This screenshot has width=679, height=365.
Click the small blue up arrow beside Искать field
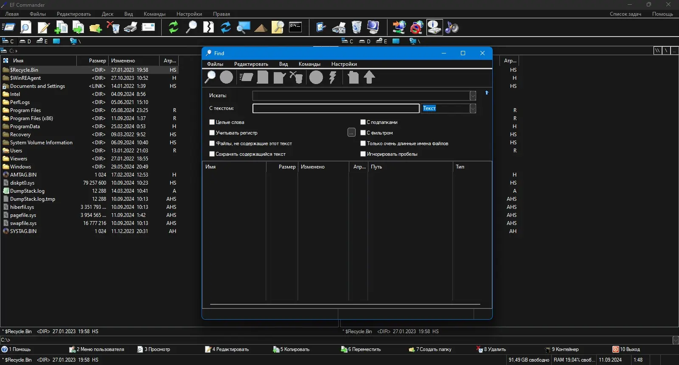pyautogui.click(x=487, y=93)
